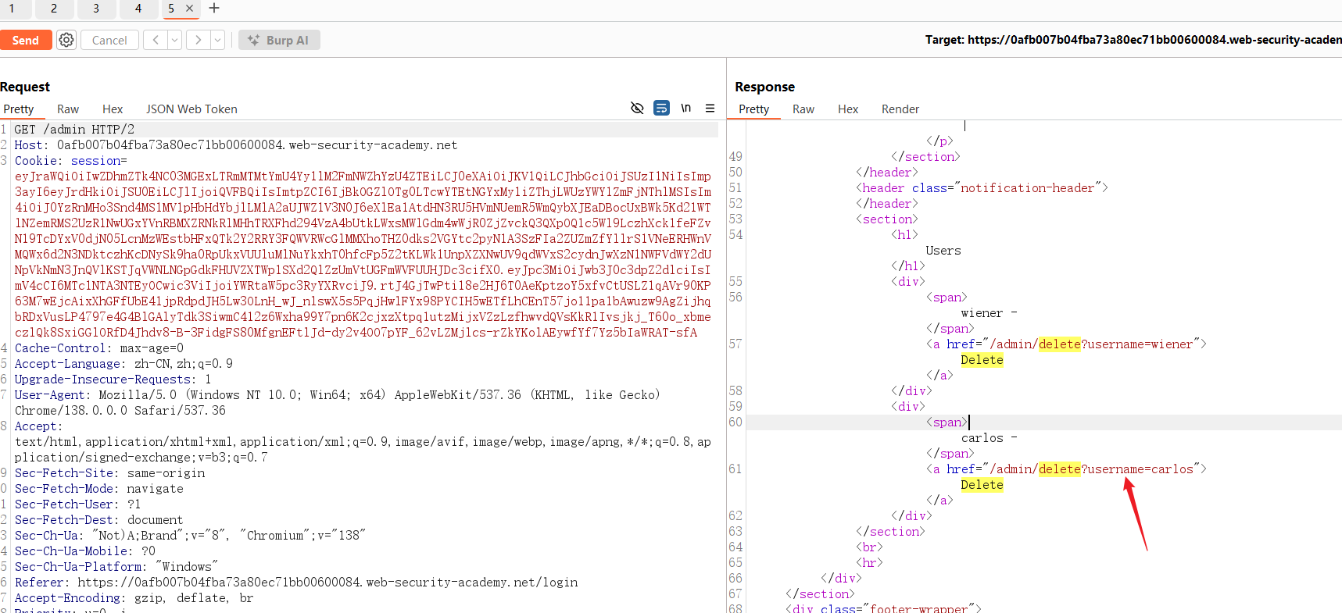Click the Sec-Fetch-Mode header line
Viewport: 1342px width, 613px height.
[98, 489]
